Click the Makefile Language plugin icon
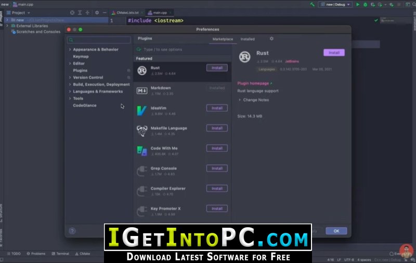The image size is (416, 263). [x=142, y=130]
